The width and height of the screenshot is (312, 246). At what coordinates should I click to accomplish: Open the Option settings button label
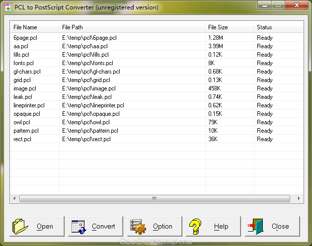coord(162,227)
